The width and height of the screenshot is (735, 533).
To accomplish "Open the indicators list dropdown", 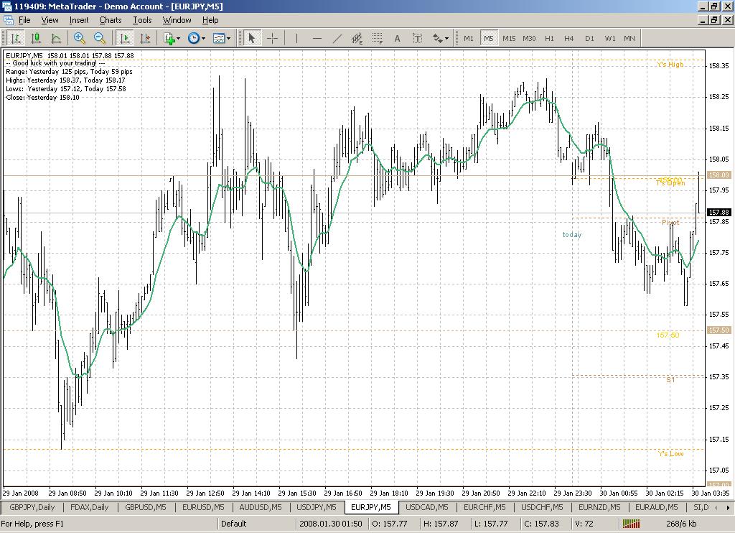I will pyautogui.click(x=171, y=38).
